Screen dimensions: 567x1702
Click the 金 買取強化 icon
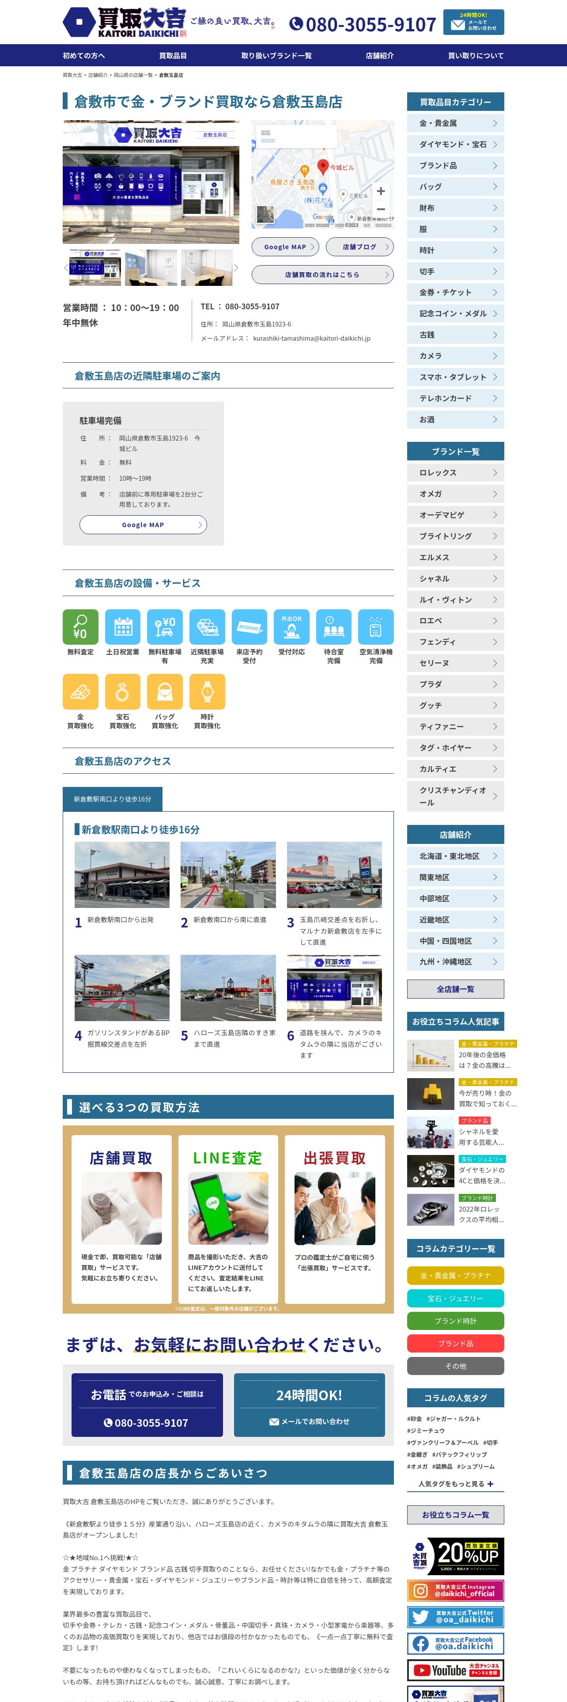pyautogui.click(x=80, y=691)
